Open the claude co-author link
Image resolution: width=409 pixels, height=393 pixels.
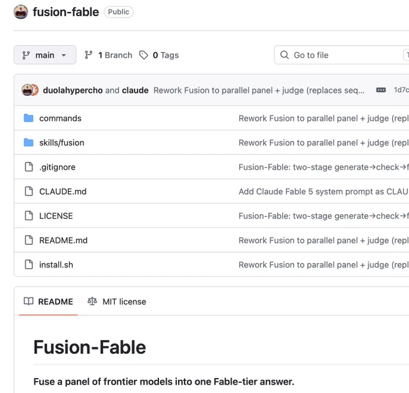click(135, 90)
